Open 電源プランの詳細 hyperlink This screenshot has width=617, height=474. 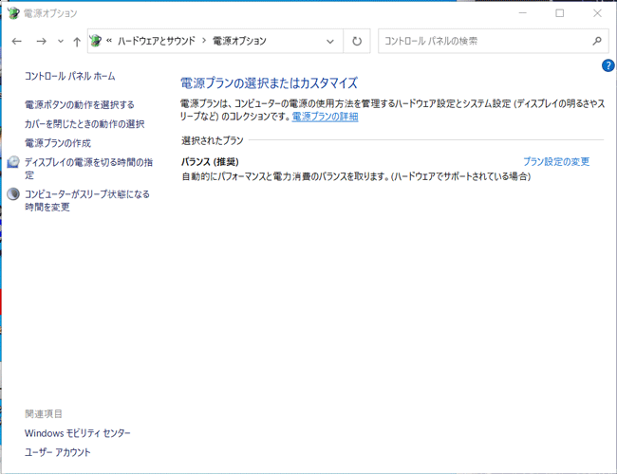(325, 117)
